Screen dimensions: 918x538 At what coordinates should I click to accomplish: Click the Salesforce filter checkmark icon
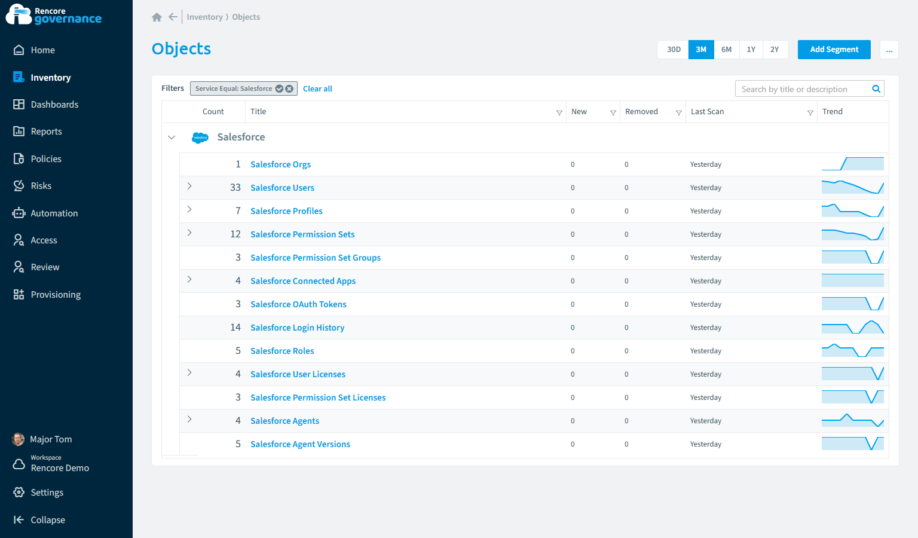click(279, 88)
